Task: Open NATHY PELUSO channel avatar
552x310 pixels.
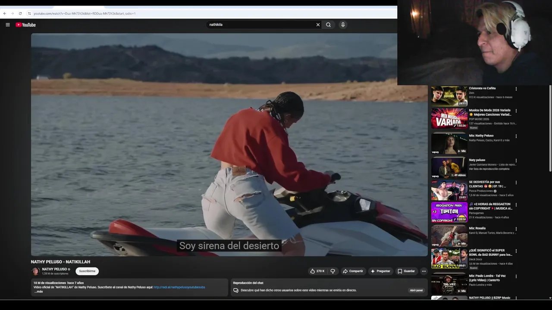Action: pos(35,271)
